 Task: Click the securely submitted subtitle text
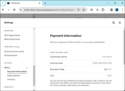coord(77,42)
